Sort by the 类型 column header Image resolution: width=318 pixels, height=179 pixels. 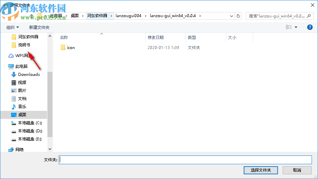coord(192,37)
